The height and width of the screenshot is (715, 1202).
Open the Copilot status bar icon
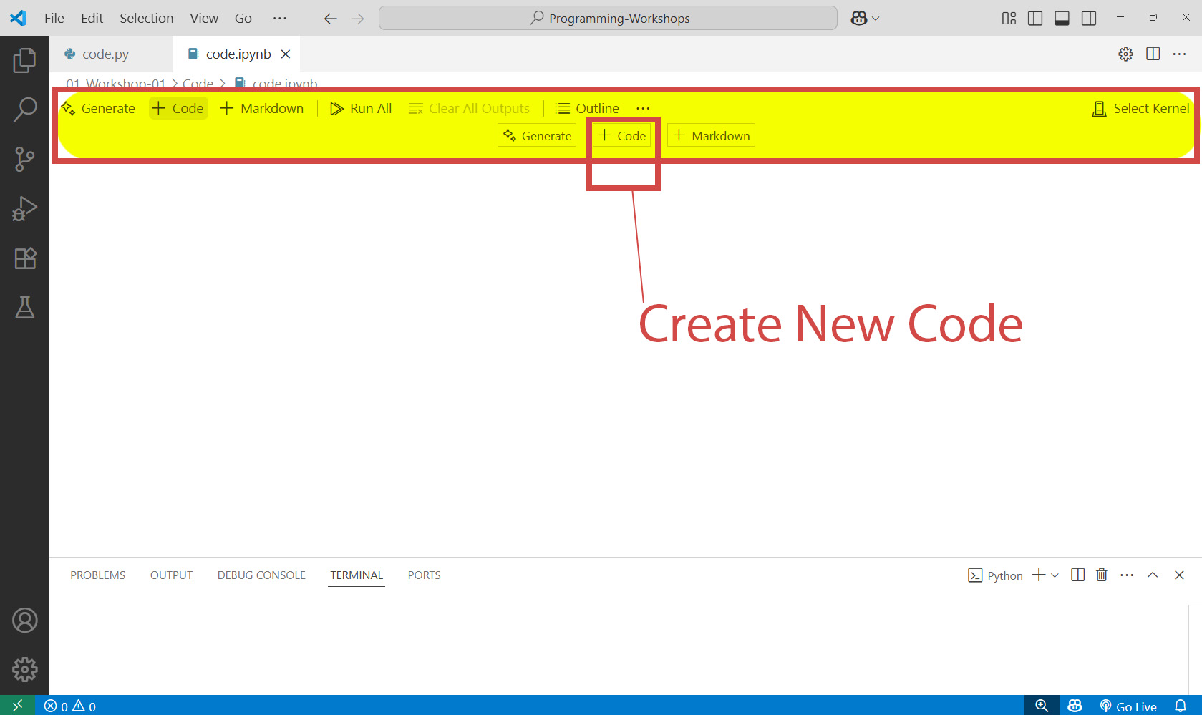click(x=1075, y=706)
